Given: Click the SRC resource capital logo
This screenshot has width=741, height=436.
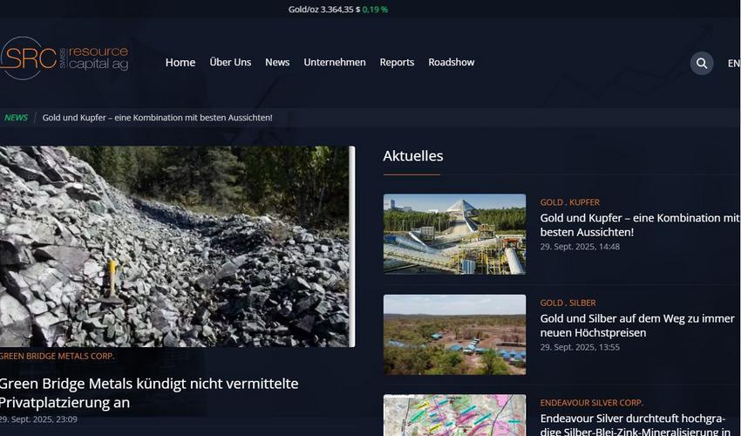Looking at the screenshot, I should tap(65, 58).
